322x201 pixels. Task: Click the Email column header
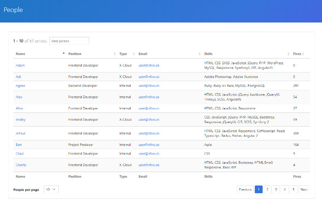coord(143,54)
